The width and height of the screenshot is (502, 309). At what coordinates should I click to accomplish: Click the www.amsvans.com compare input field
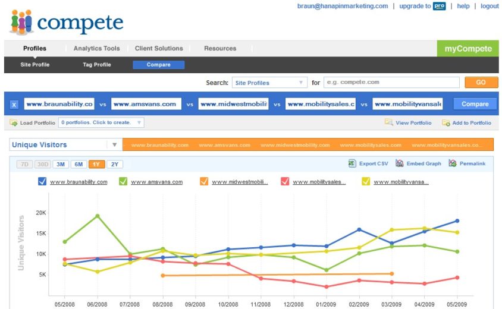(146, 104)
